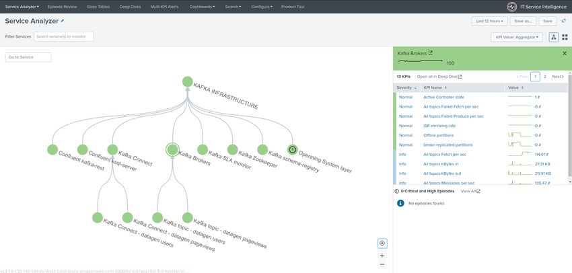
Task: Select the KAFKA INFRASTRUCTURE node
Action: pyautogui.click(x=188, y=81)
